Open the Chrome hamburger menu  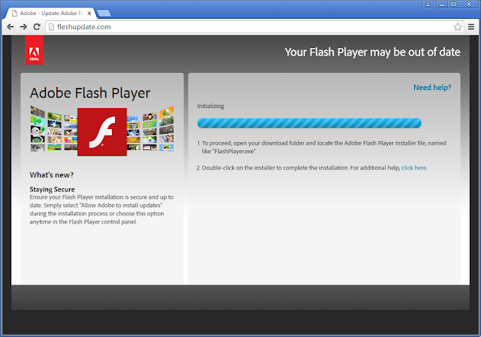click(x=471, y=27)
